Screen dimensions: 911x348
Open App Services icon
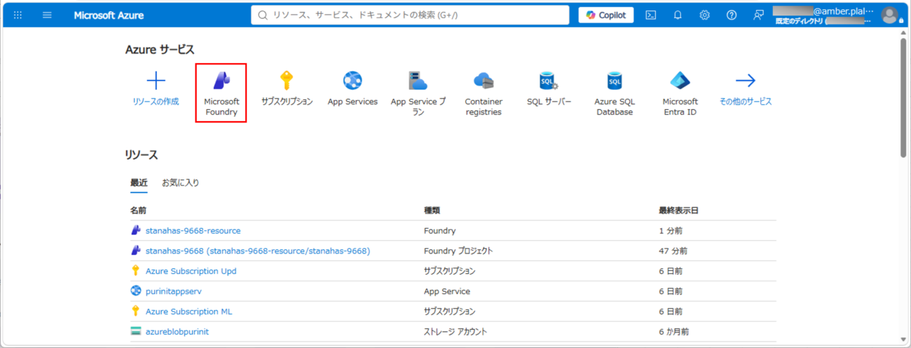(352, 81)
